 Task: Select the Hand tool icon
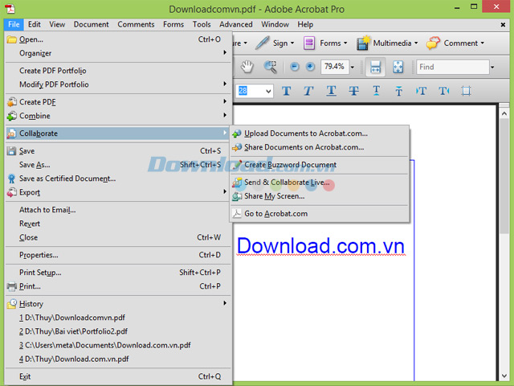[x=247, y=67]
